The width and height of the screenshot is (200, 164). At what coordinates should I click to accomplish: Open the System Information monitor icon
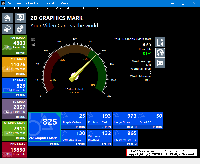point(20,18)
